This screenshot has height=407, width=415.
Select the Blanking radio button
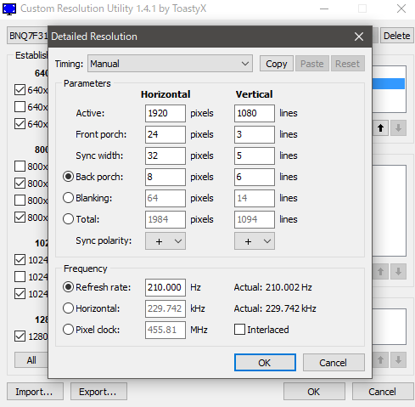pyautogui.click(x=68, y=198)
